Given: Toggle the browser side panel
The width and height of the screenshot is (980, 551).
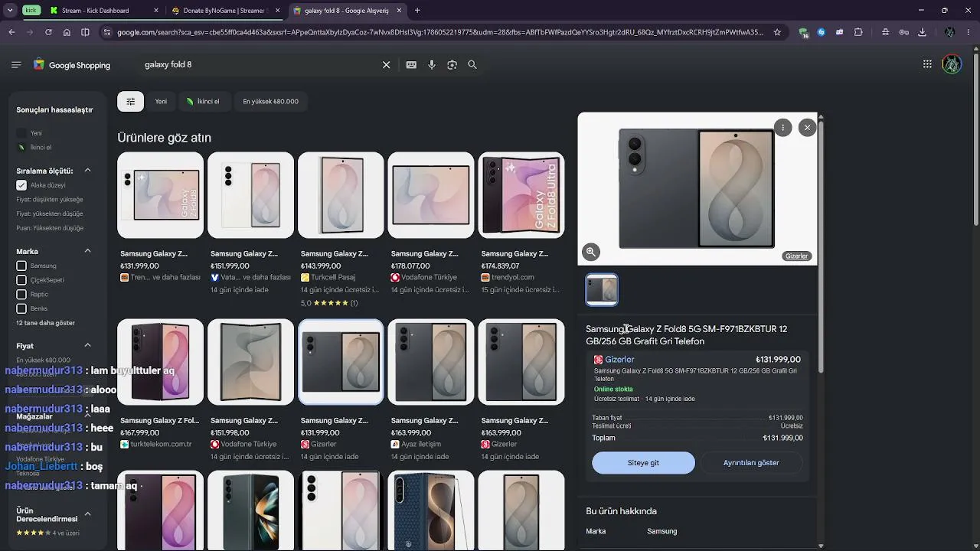Looking at the screenshot, I should (85, 32).
